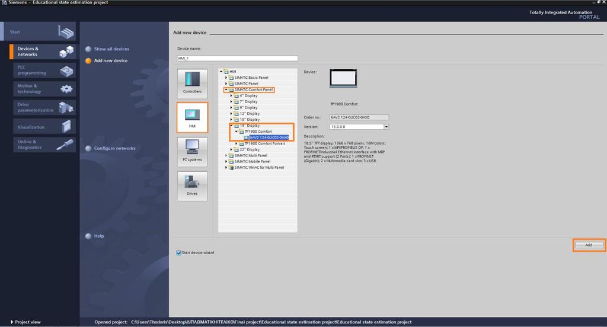Toggle the Start device wizard checkbox
Screen dimensions: 607x327
click(x=179, y=253)
